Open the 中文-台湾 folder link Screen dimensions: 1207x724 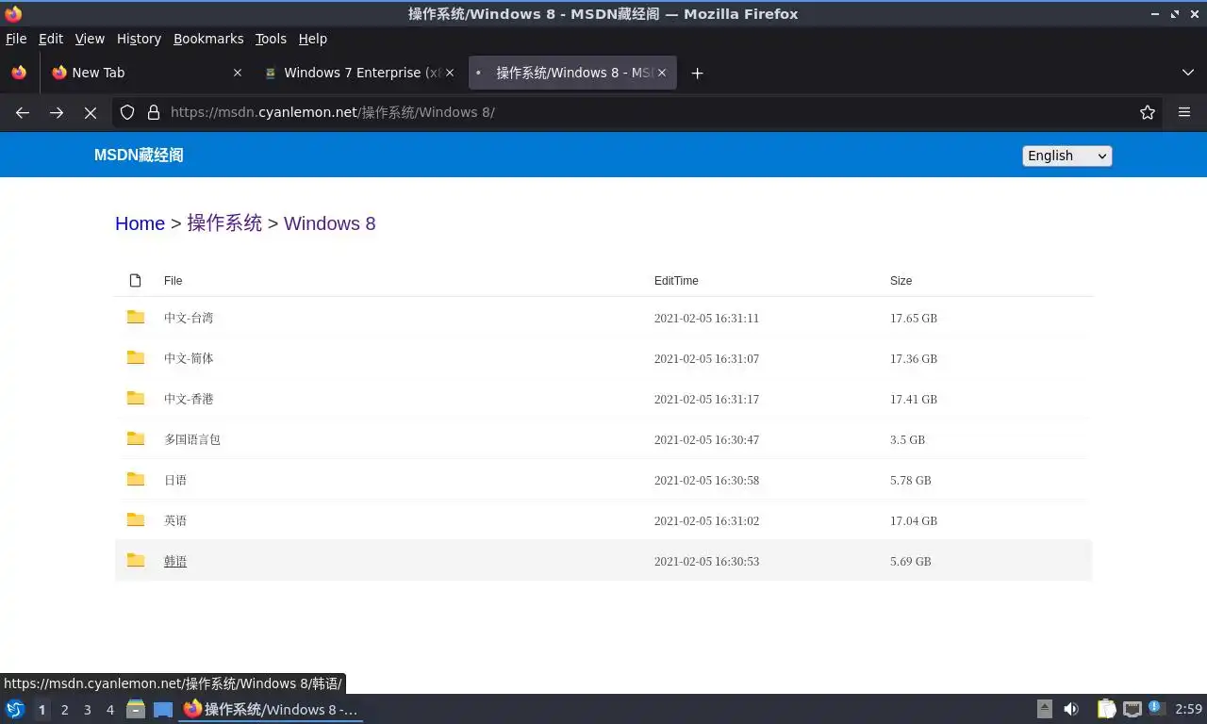point(189,318)
